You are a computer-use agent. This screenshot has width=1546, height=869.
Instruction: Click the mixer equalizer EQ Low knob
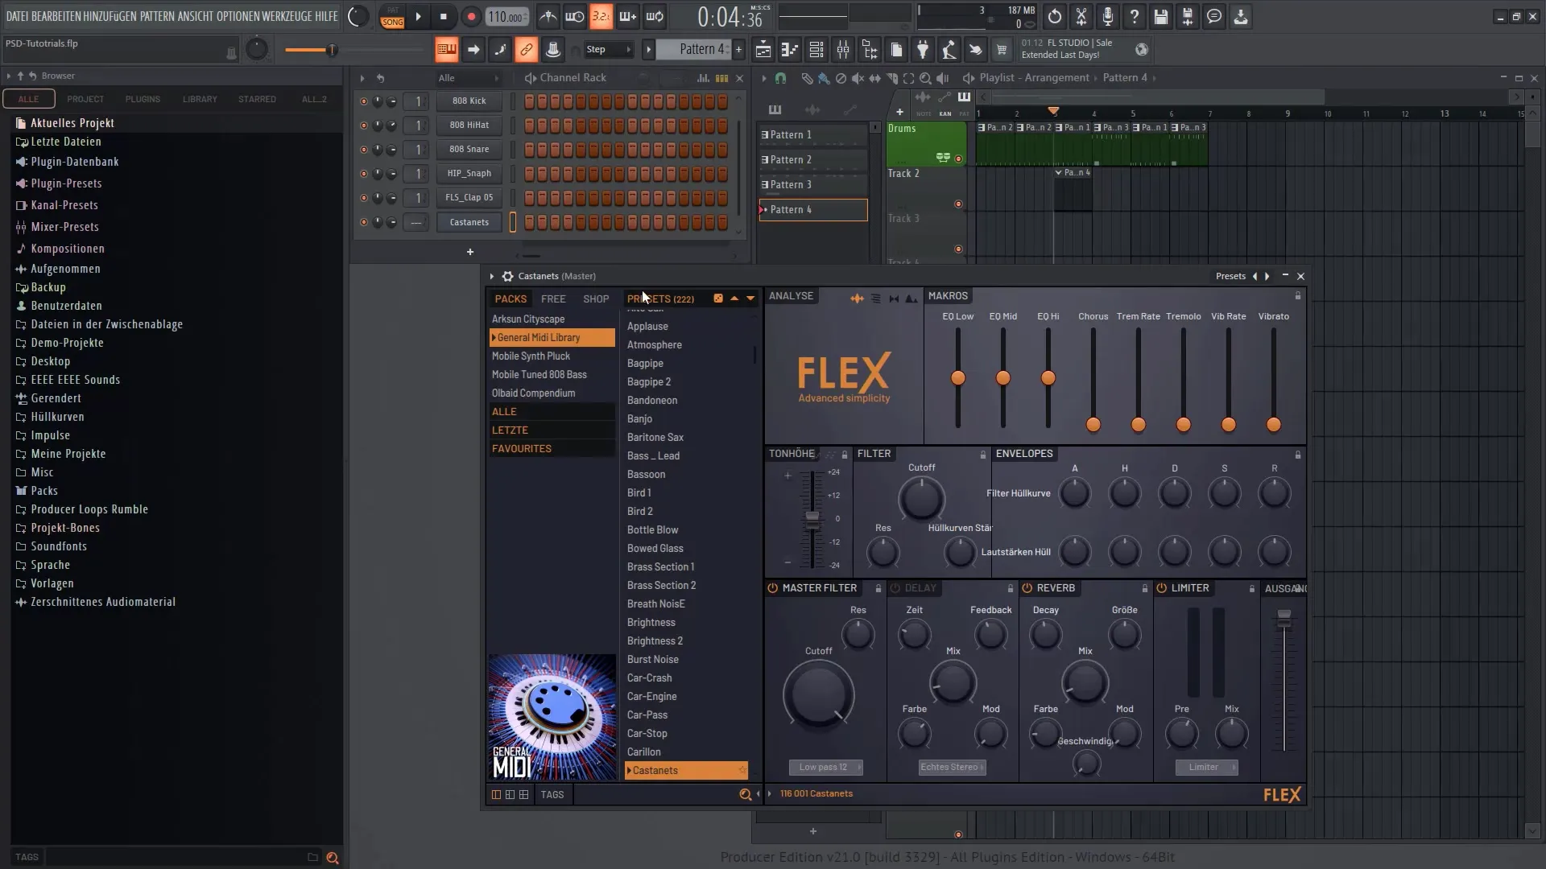957,379
